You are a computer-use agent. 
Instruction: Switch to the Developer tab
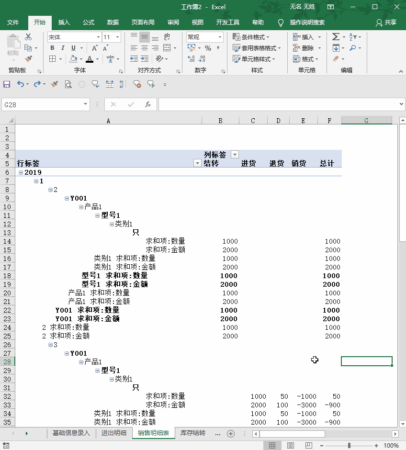coord(228,22)
